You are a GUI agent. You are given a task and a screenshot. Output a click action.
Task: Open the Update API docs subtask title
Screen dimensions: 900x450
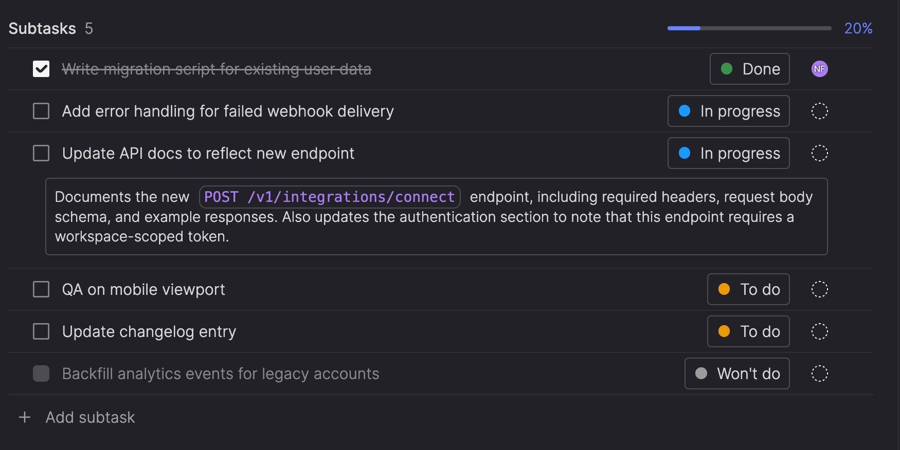(x=208, y=153)
